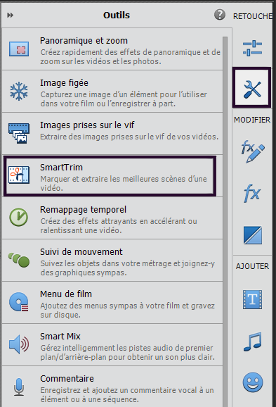This screenshot has width=276, height=407.
Task: Toggle the Outils wrench and screwdriver button
Action: 252,87
